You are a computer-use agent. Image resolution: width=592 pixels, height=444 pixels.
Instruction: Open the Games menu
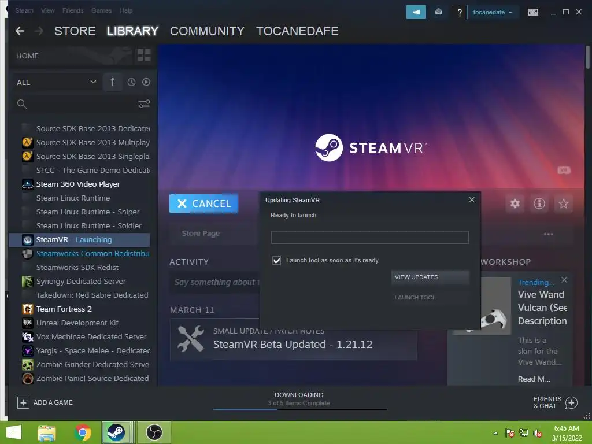(x=101, y=10)
